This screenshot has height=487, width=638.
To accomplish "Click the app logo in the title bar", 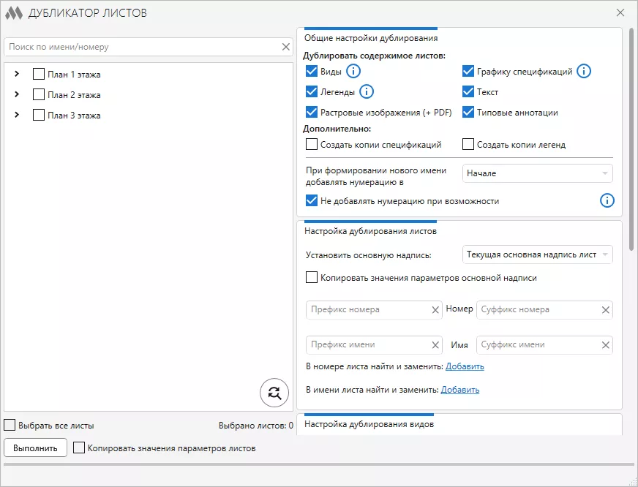I will (x=14, y=12).
